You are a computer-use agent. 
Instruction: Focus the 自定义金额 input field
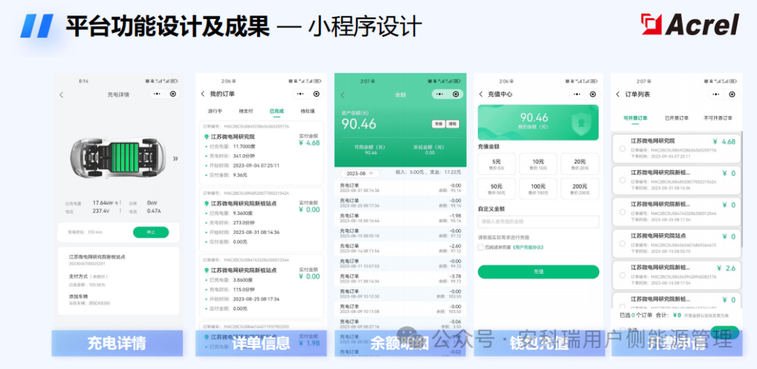coord(538,222)
